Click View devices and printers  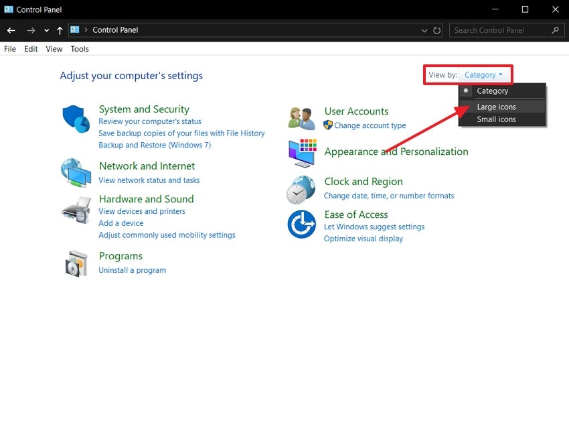click(142, 211)
